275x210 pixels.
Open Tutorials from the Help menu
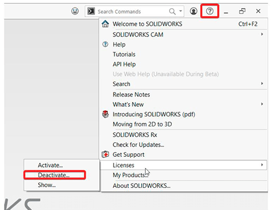[184, 54]
